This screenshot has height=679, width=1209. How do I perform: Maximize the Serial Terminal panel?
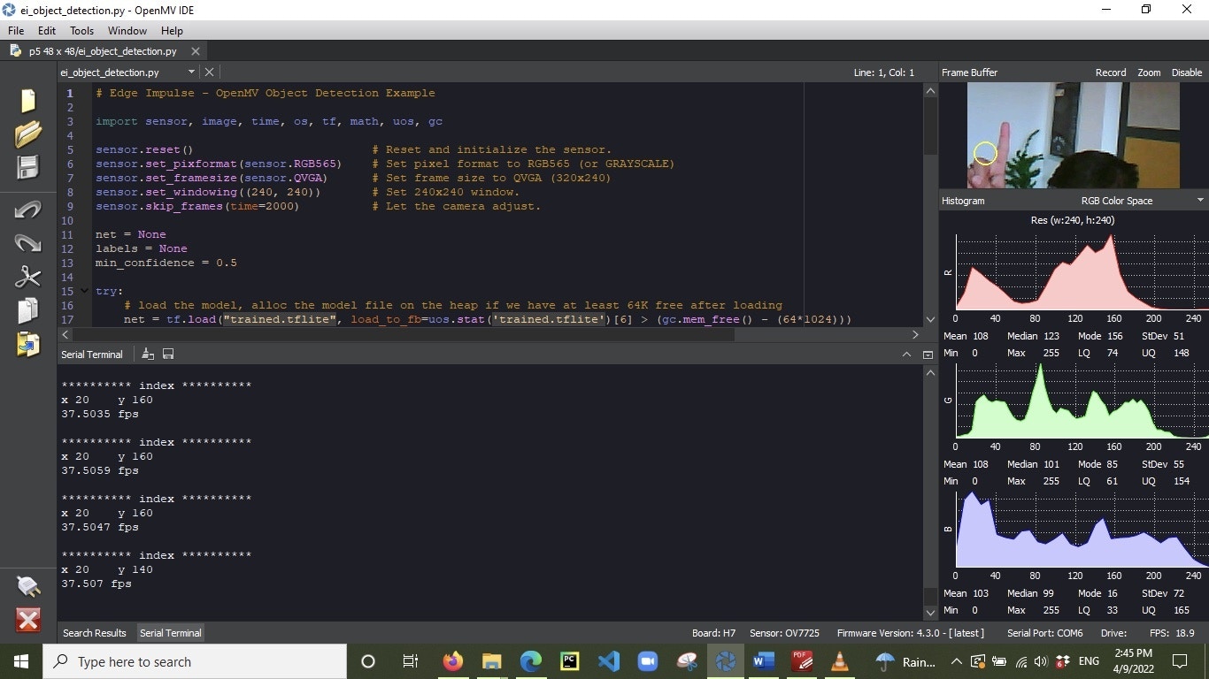coord(928,355)
